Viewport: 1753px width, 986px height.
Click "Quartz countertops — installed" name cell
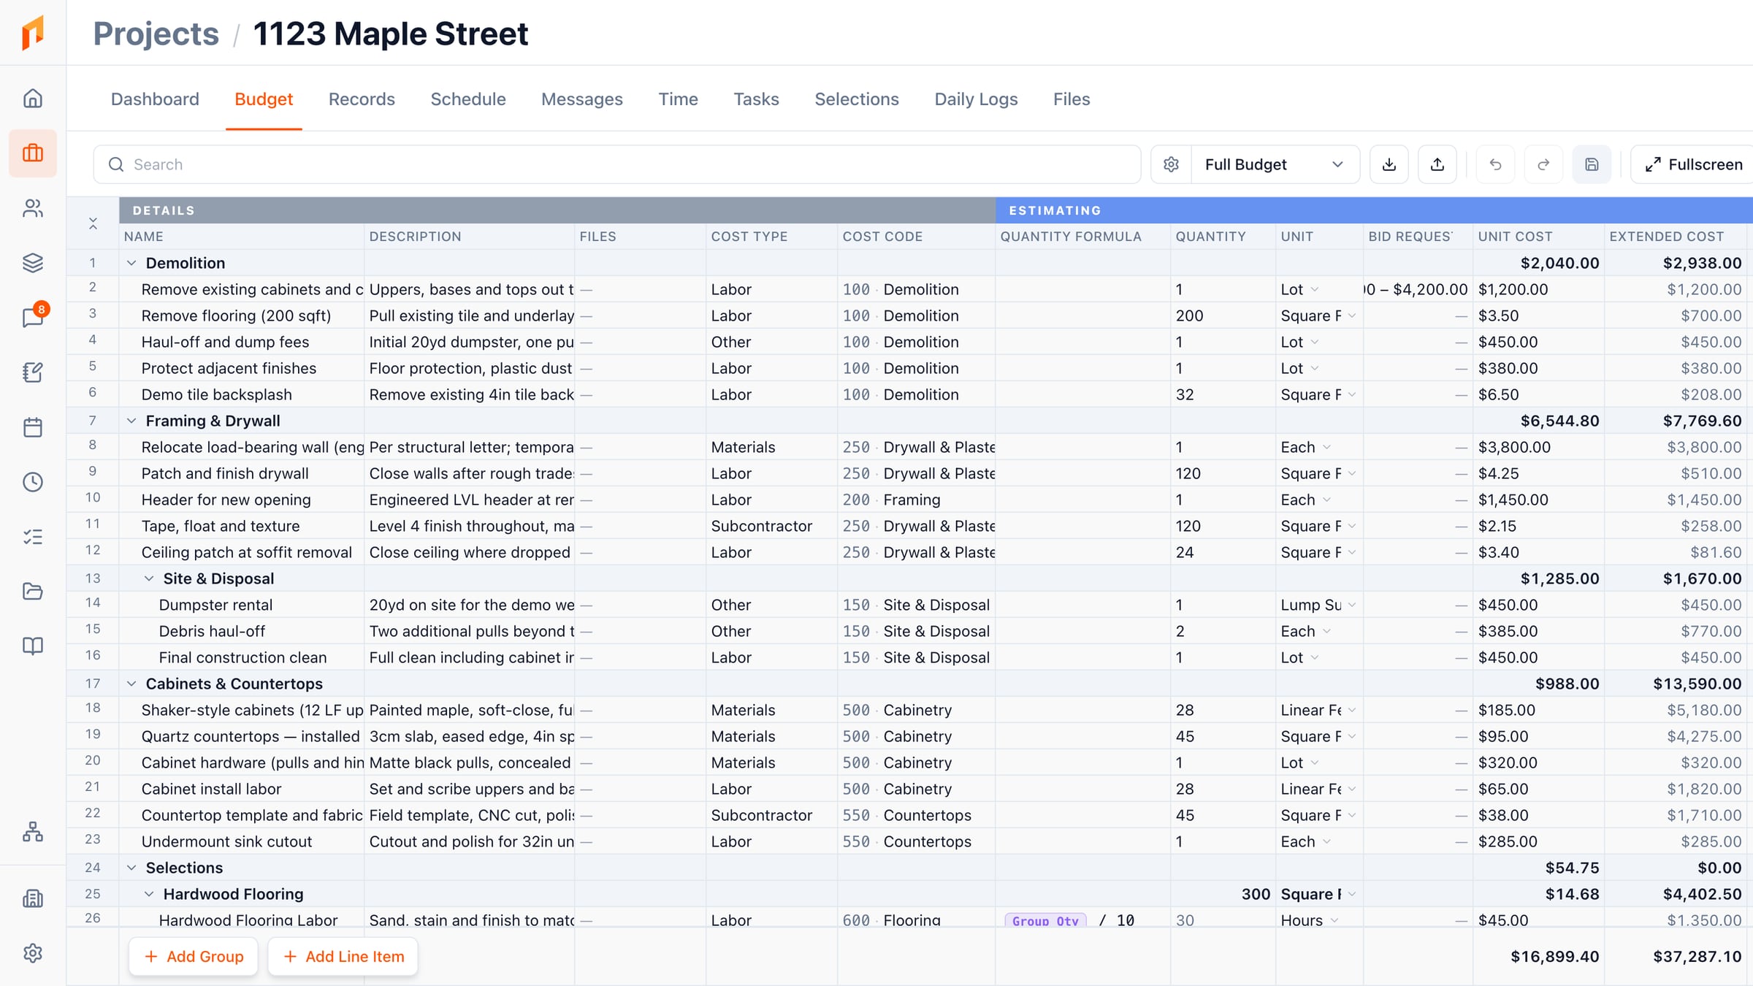[x=242, y=736]
